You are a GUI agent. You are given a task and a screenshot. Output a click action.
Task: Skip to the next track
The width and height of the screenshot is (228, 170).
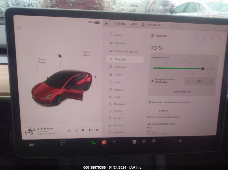point(90,130)
